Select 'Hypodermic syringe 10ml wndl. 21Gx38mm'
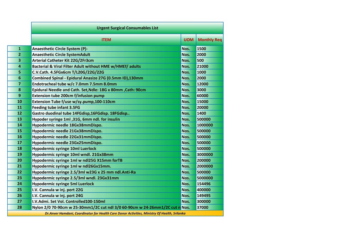The image size is (341, 241). click(73, 155)
